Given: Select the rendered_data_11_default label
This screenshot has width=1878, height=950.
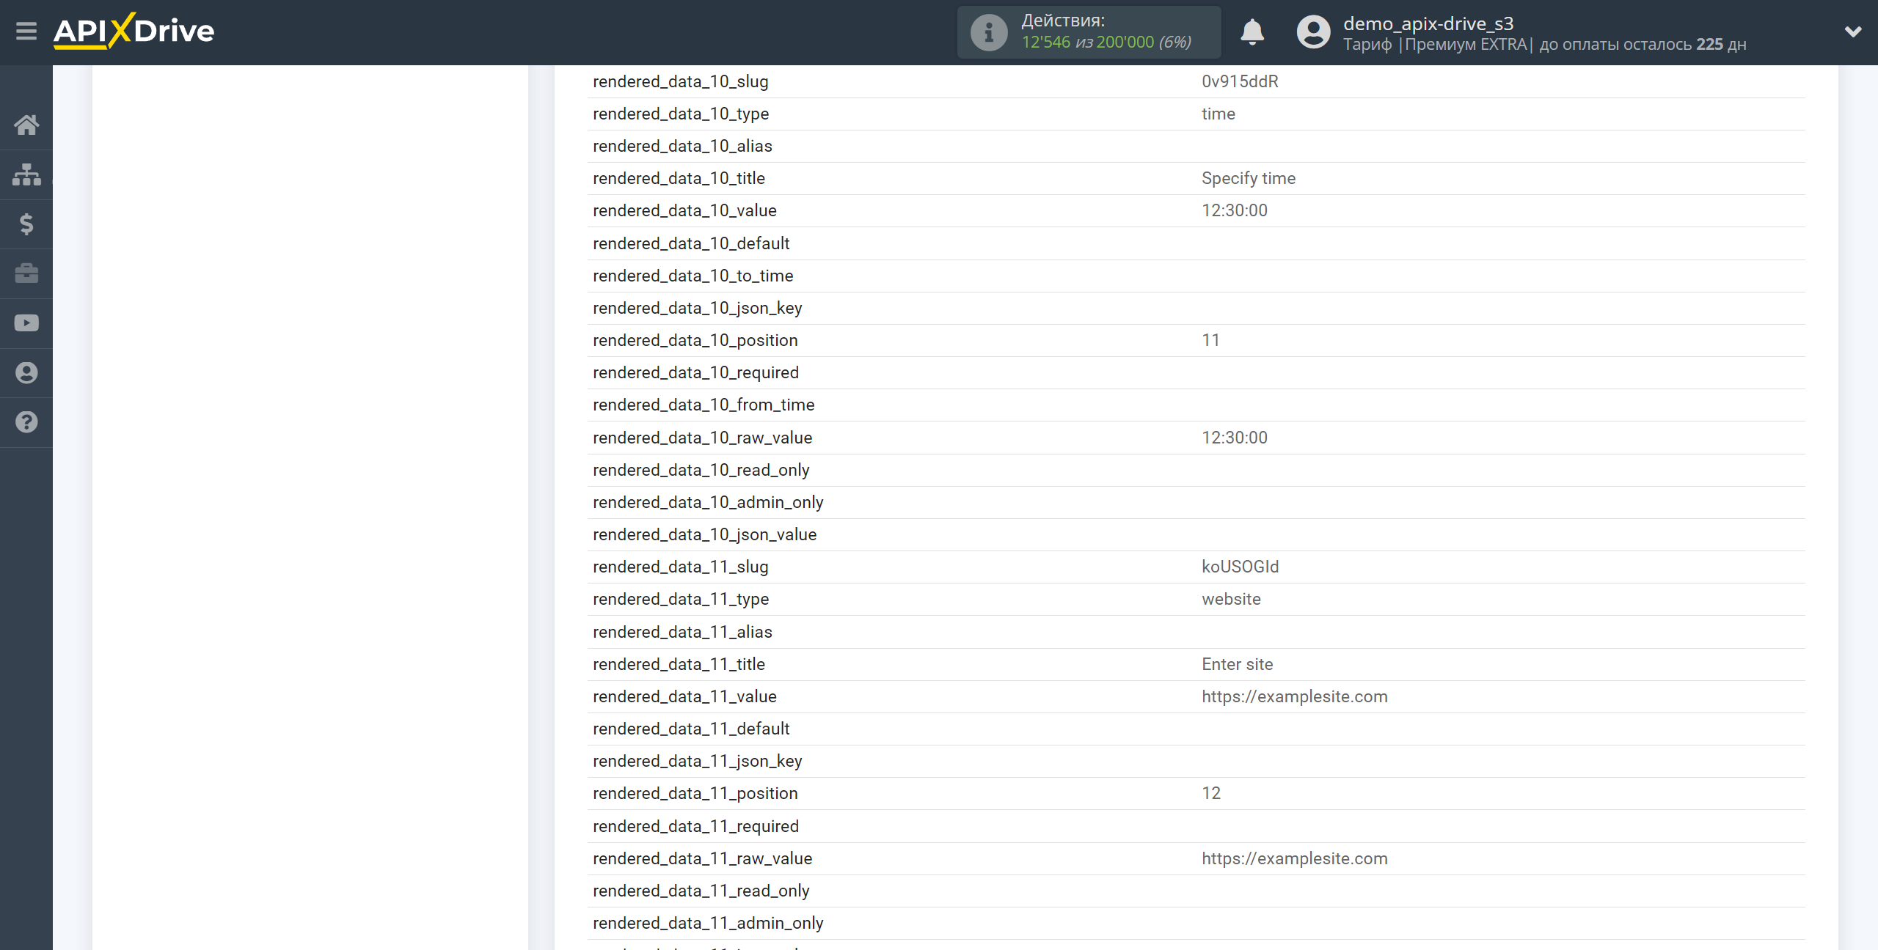Looking at the screenshot, I should pyautogui.click(x=691, y=729).
